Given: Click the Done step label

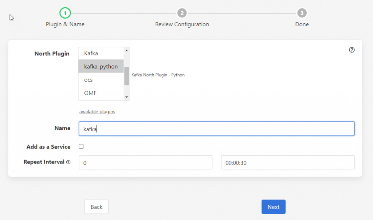Looking at the screenshot, I should (x=302, y=24).
